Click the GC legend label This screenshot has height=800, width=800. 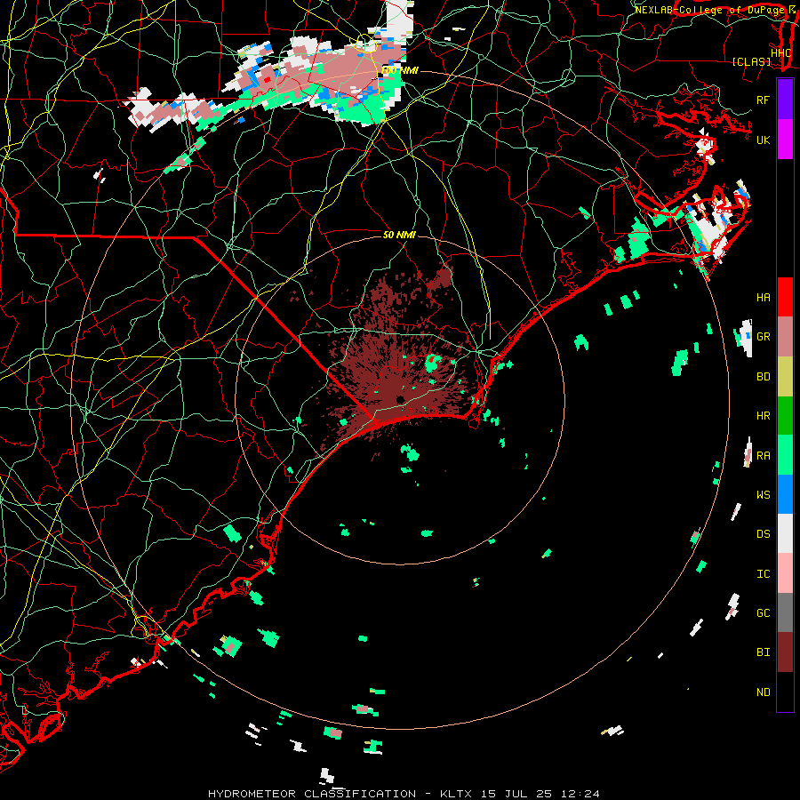763,612
